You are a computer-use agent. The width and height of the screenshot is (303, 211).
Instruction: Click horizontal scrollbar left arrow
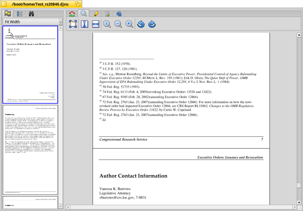point(68,207)
